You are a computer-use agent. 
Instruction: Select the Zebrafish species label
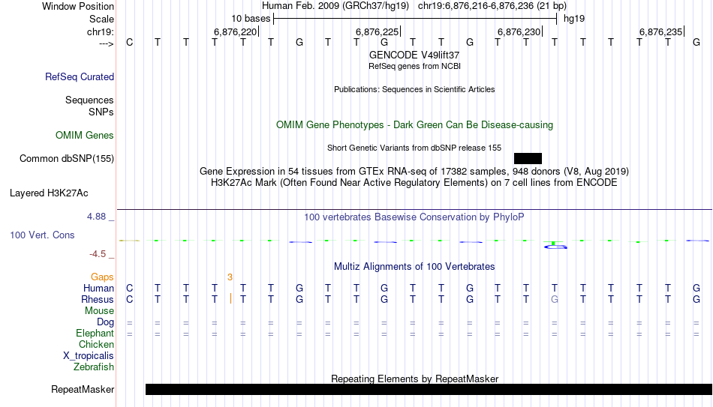94,367
